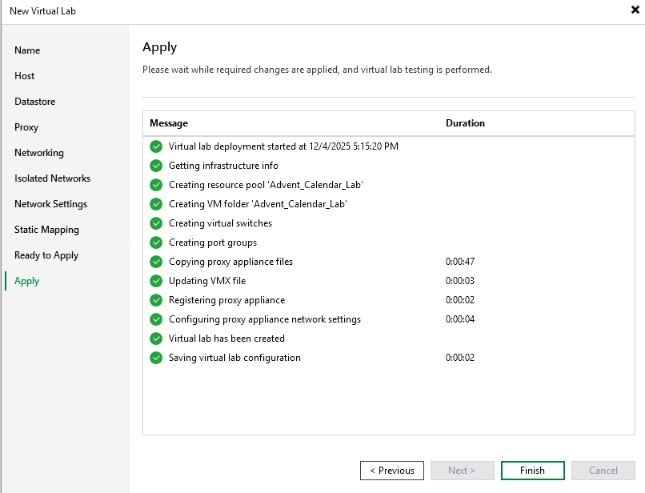Click the status icon for 'Copying proxy appliance files'
The width and height of the screenshot is (645, 493).
[x=156, y=262]
